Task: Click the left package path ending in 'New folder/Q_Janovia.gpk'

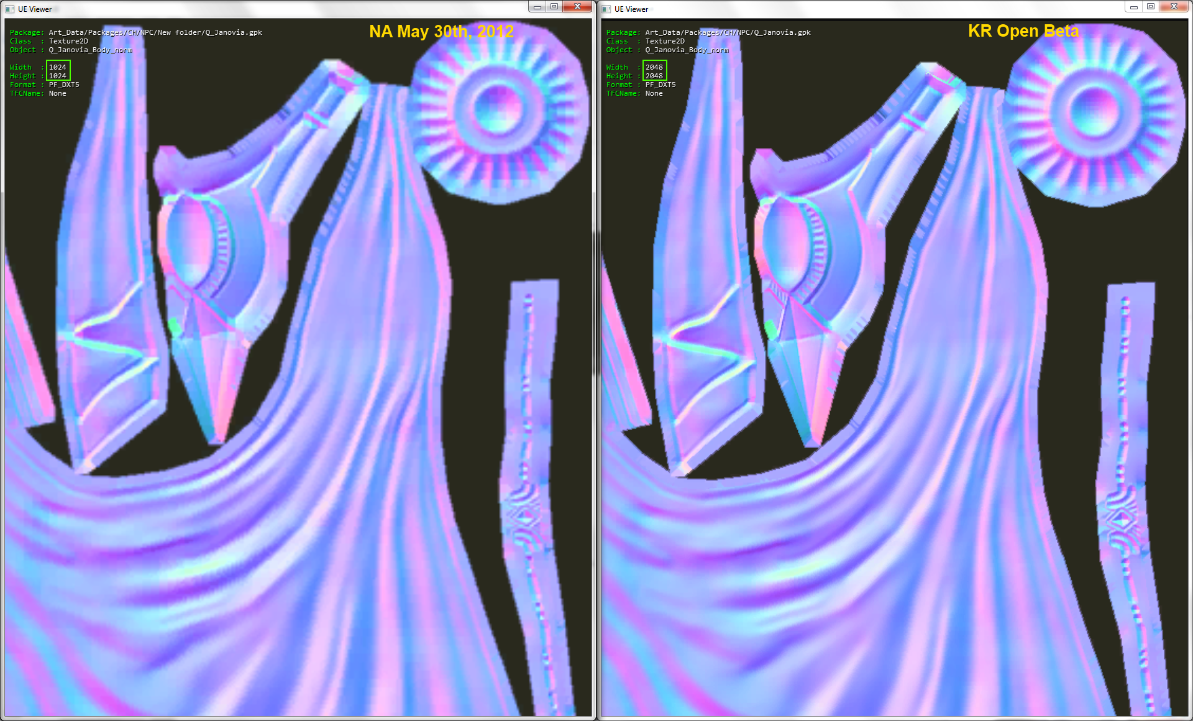Action: tap(155, 32)
